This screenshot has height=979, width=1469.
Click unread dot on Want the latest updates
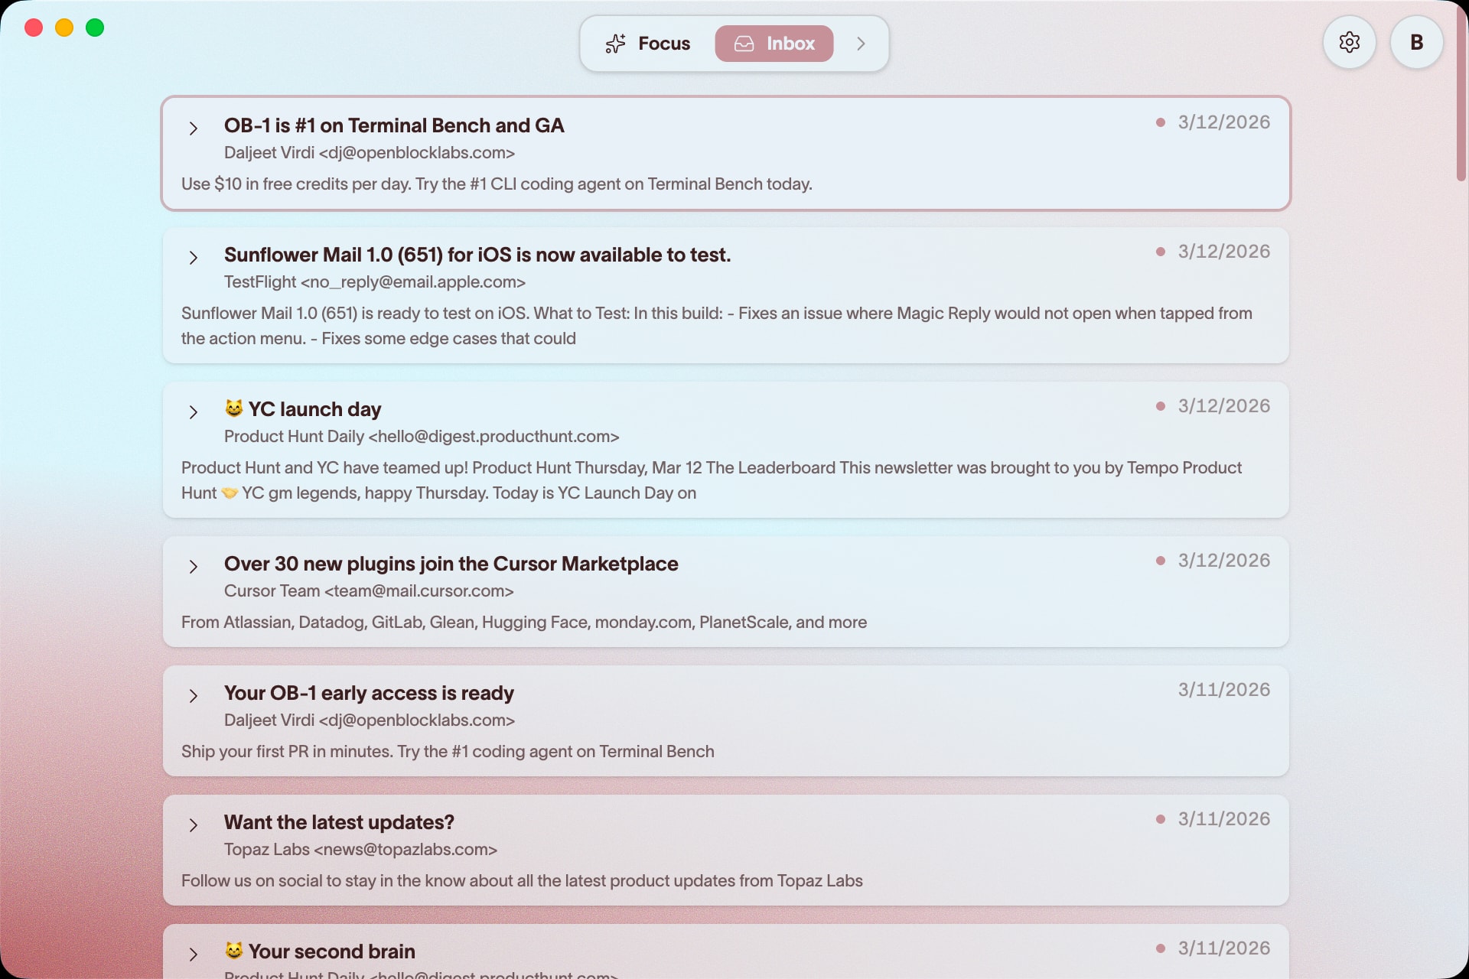pos(1160,819)
